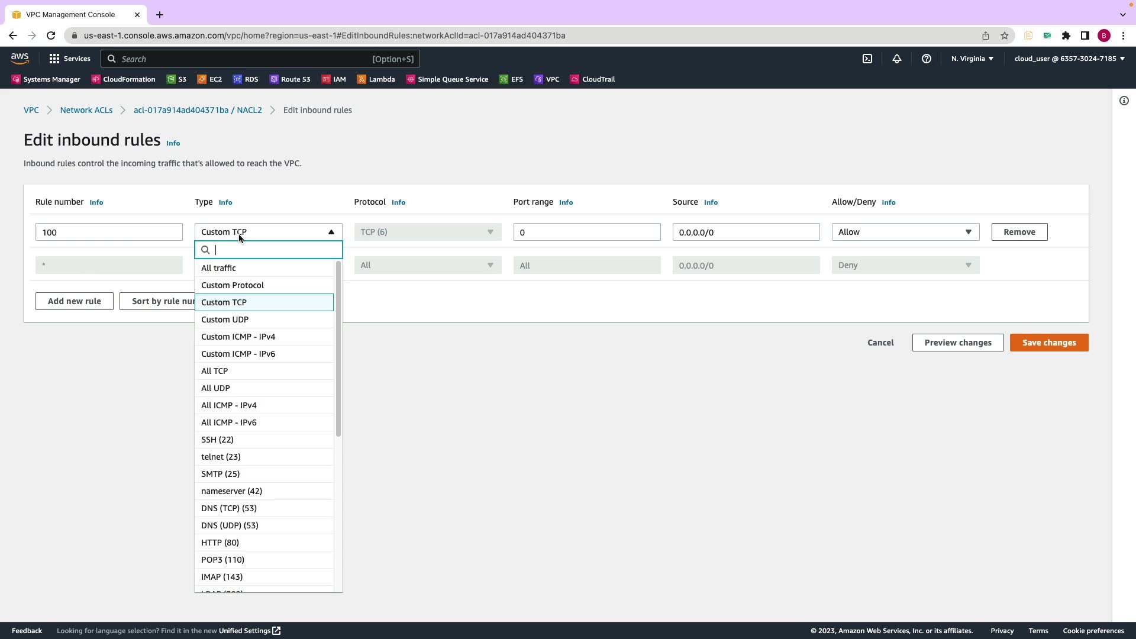This screenshot has width=1136, height=639.
Task: Pick All traffic option in the list
Action: tap(218, 268)
